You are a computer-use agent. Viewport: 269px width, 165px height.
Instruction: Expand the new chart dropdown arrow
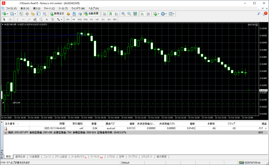coord(8,14)
